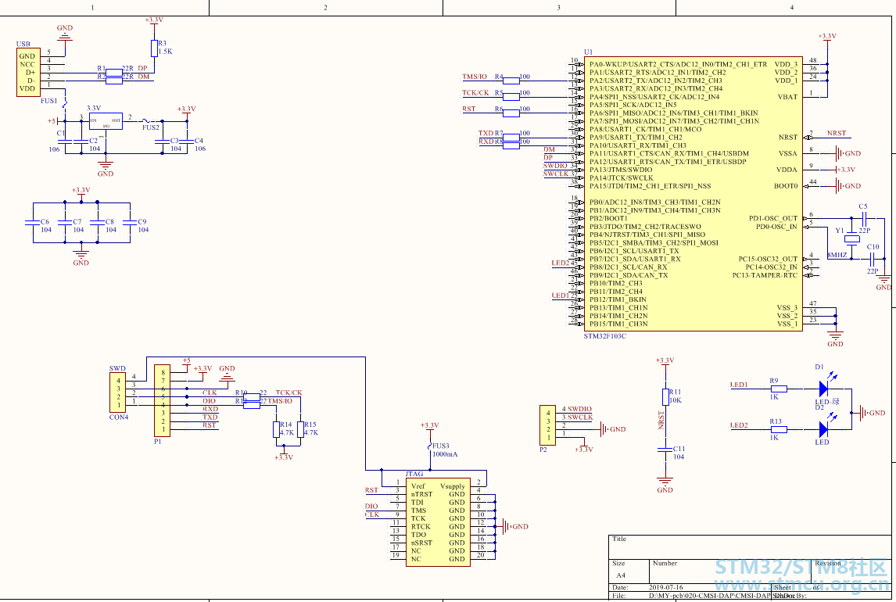Viewport: 896px width, 602px height.
Task: Select decoupling capacitor C6
Action: (33, 222)
